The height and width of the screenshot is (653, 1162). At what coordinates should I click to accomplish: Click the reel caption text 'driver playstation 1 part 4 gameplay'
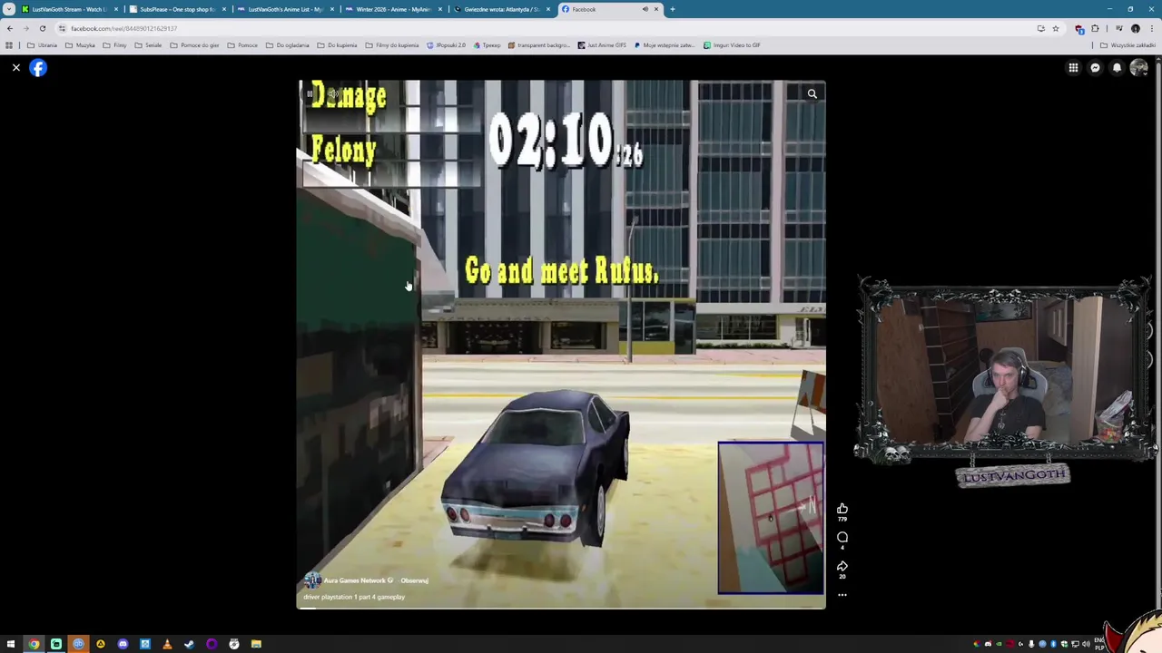click(x=354, y=597)
